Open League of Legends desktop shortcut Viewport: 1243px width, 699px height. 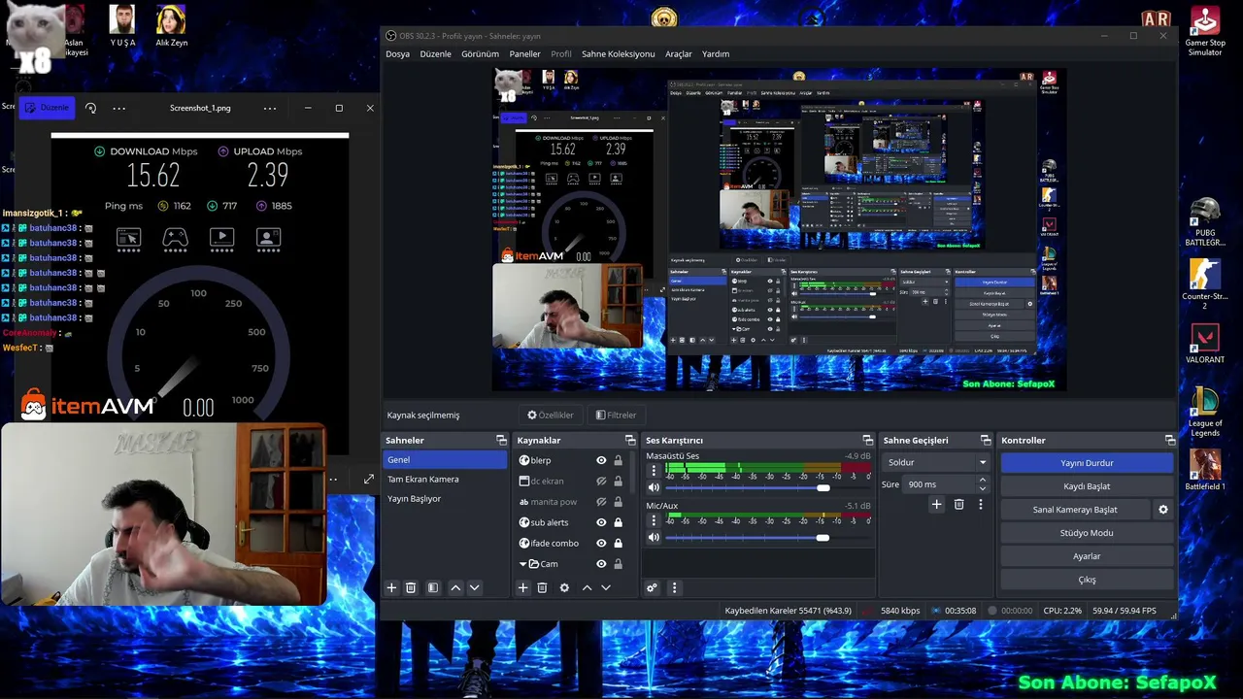pyautogui.click(x=1205, y=413)
